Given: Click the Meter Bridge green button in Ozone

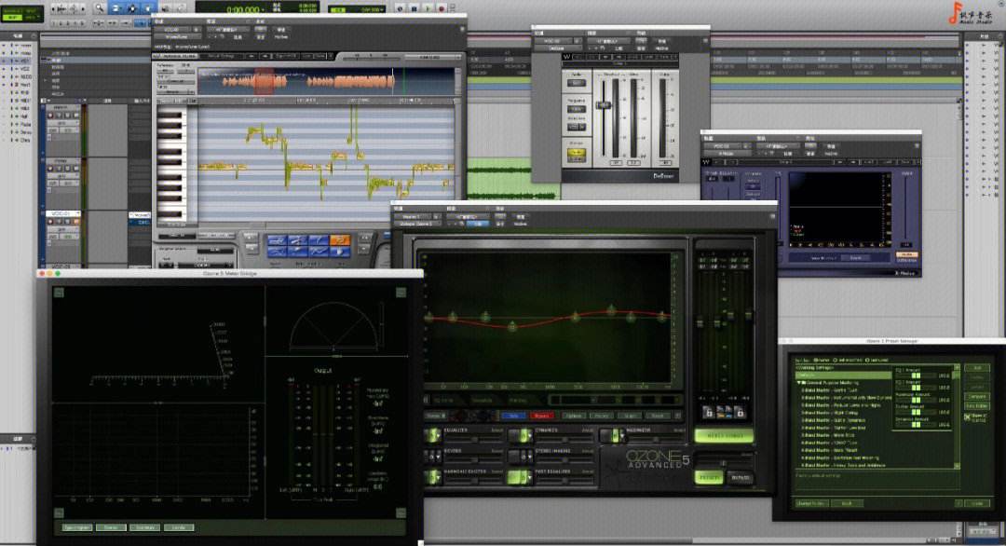Looking at the screenshot, I should point(725,436).
